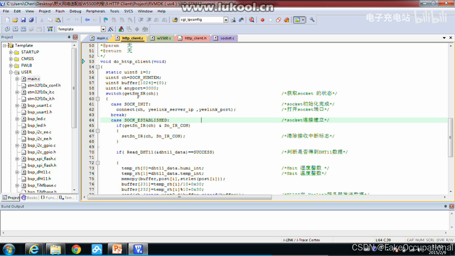The image size is (455, 256).
Task: Open the cgi_ipconfig find dropdown arrow
Action: coord(226,20)
